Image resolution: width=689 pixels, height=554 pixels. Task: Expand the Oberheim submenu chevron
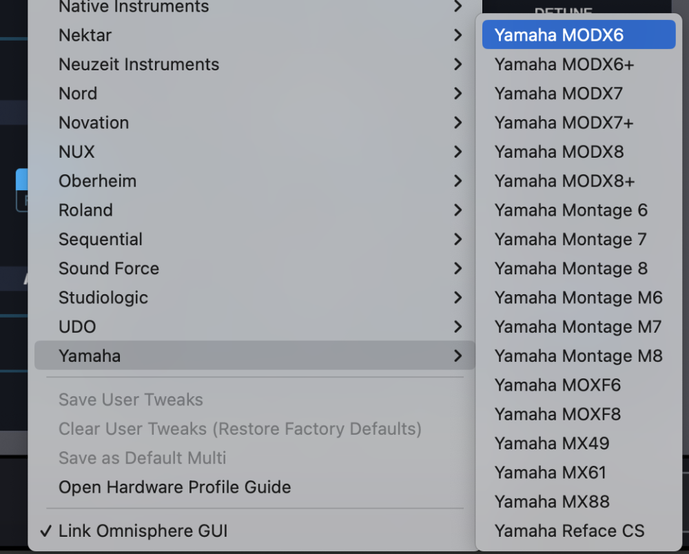click(457, 181)
